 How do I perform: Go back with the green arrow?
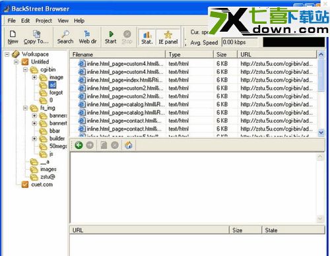pyautogui.click(x=79, y=145)
